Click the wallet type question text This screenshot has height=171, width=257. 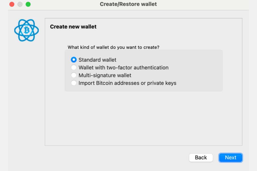coord(113,47)
